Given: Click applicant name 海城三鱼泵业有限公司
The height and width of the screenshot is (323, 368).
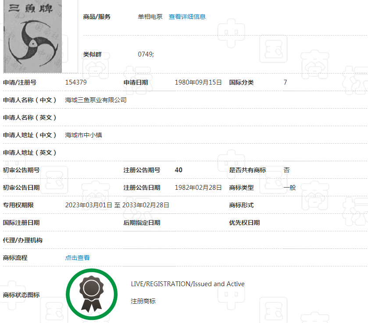Looking at the screenshot, I should [96, 100].
